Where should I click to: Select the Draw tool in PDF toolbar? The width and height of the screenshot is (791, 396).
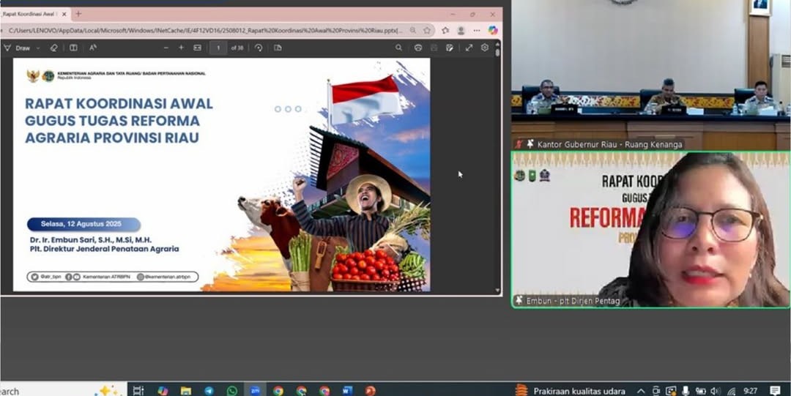tap(18, 48)
